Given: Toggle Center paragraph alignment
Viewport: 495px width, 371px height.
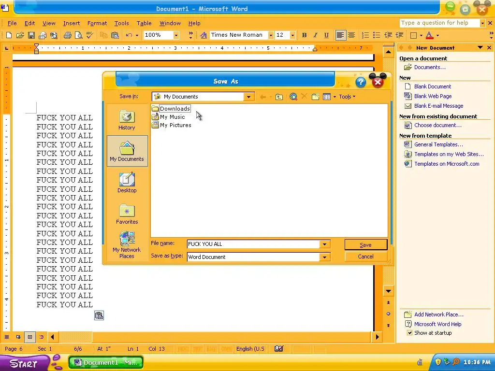Looking at the screenshot, I should tap(351, 35).
